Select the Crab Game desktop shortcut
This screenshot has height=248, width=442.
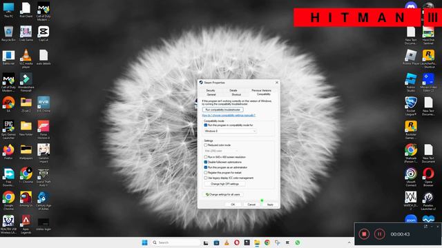(x=26, y=34)
